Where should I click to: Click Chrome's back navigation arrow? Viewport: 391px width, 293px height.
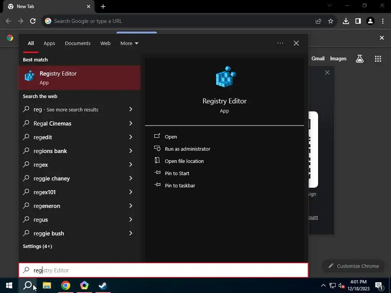coord(8,21)
